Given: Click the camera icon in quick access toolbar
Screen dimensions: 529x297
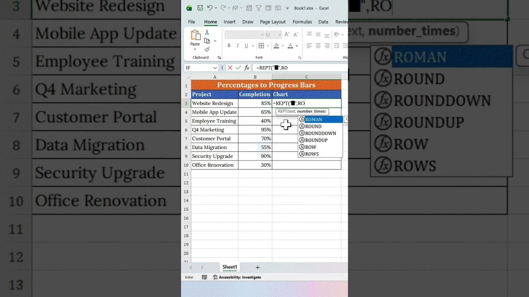Looking at the screenshot, I should pos(278,8).
